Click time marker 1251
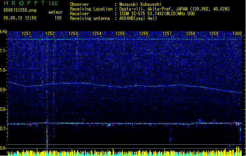Viewport: 246px width, 156px height. click(26, 33)
